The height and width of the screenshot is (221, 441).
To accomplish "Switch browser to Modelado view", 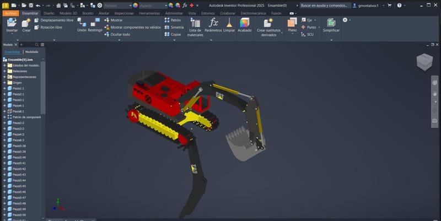I will (x=32, y=52).
